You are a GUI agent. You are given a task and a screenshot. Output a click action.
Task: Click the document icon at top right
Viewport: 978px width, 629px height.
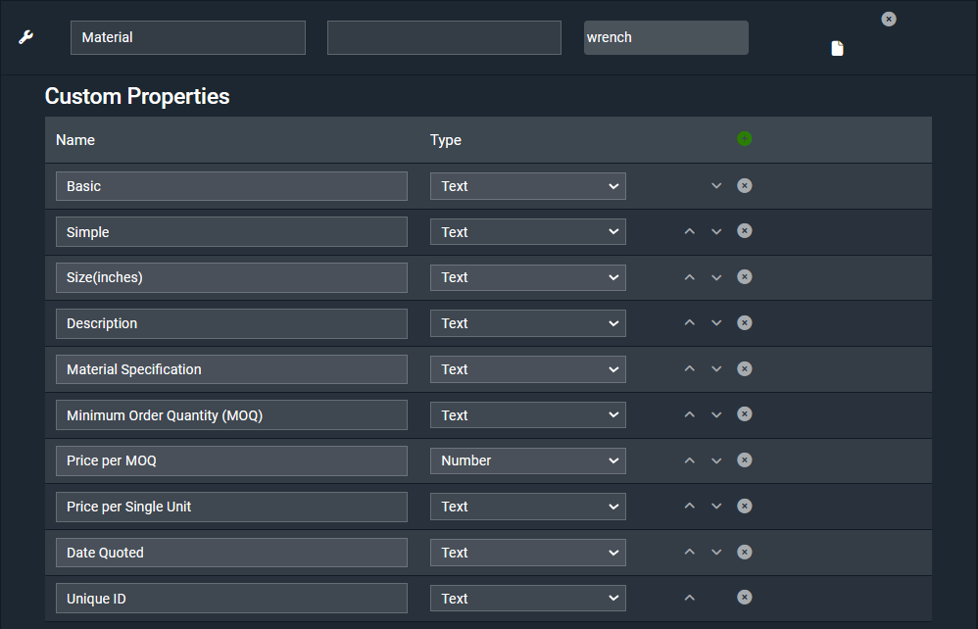tap(837, 49)
